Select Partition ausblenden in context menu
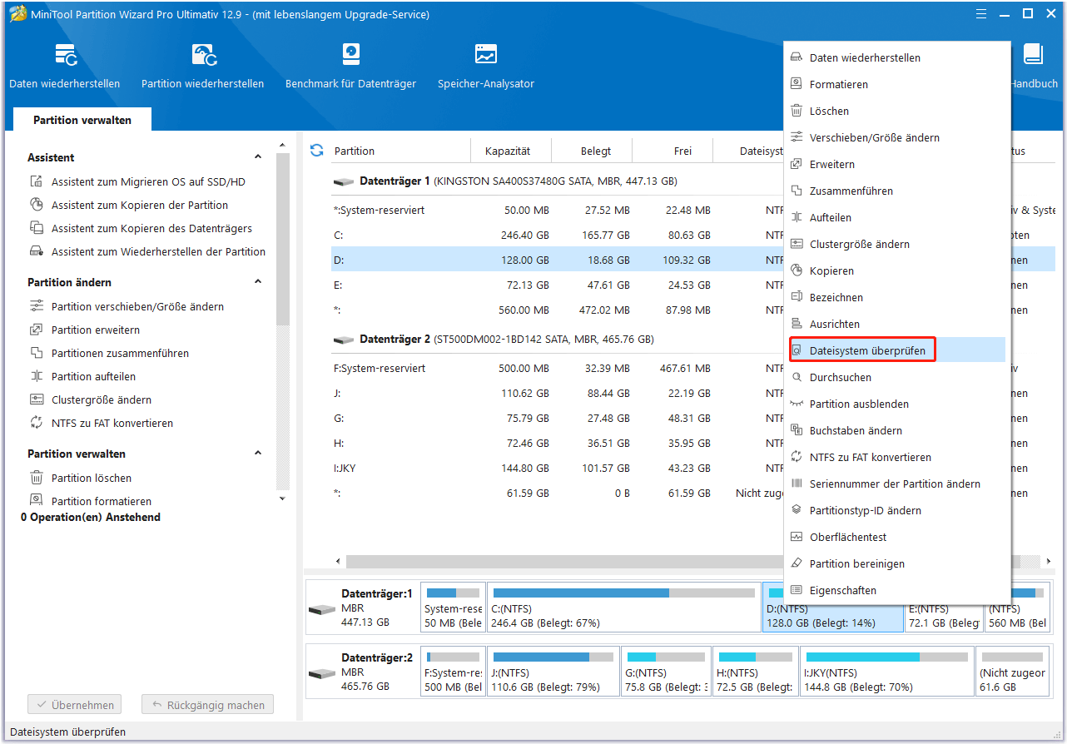The height and width of the screenshot is (744, 1067). point(897,404)
